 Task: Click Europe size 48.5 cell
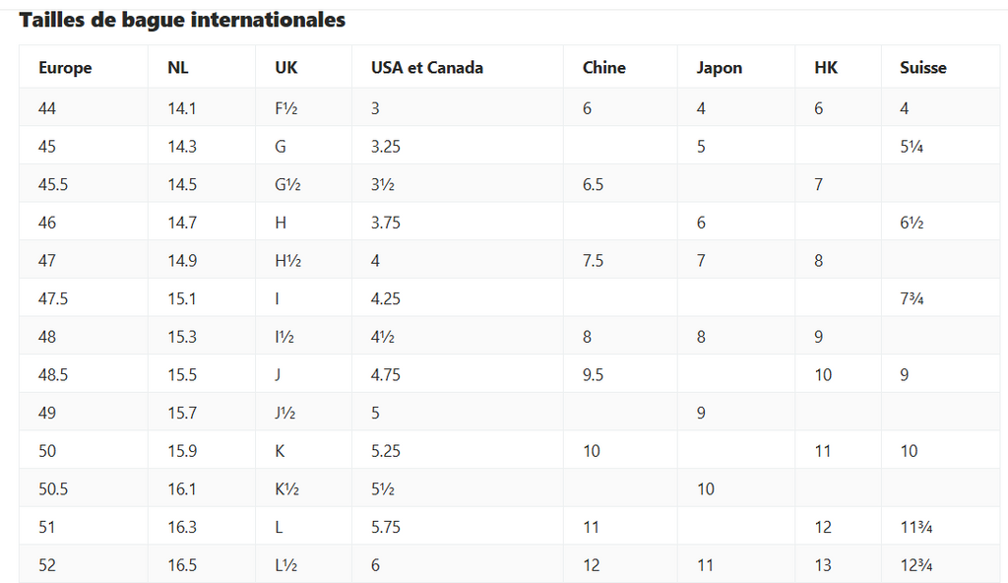point(53,375)
